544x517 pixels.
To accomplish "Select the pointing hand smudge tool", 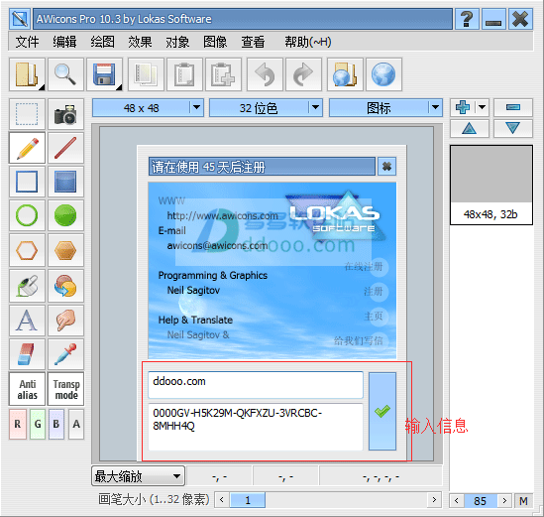I will [x=65, y=321].
